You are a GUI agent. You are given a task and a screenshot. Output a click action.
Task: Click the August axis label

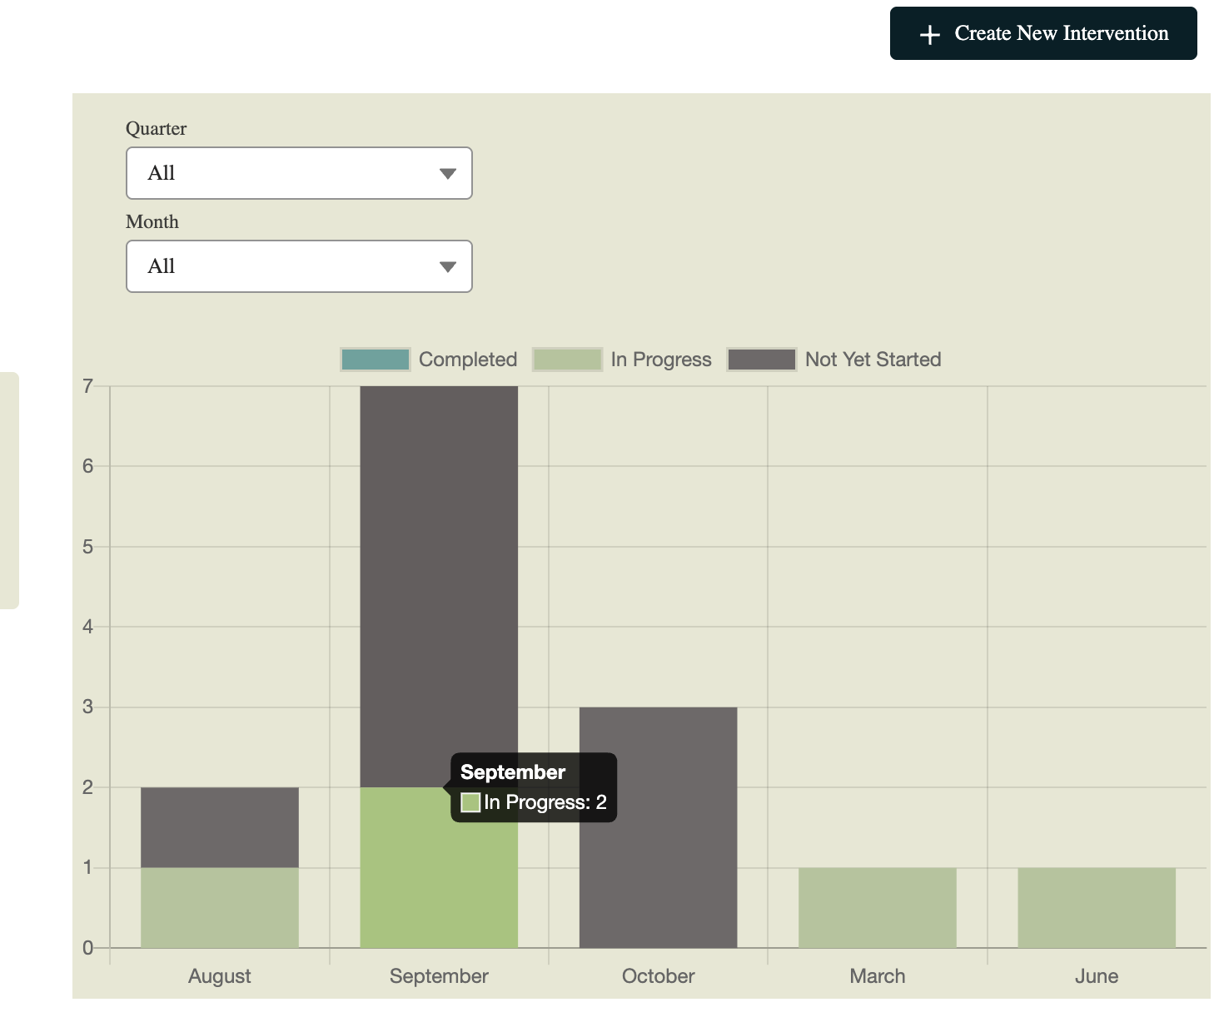(x=220, y=976)
